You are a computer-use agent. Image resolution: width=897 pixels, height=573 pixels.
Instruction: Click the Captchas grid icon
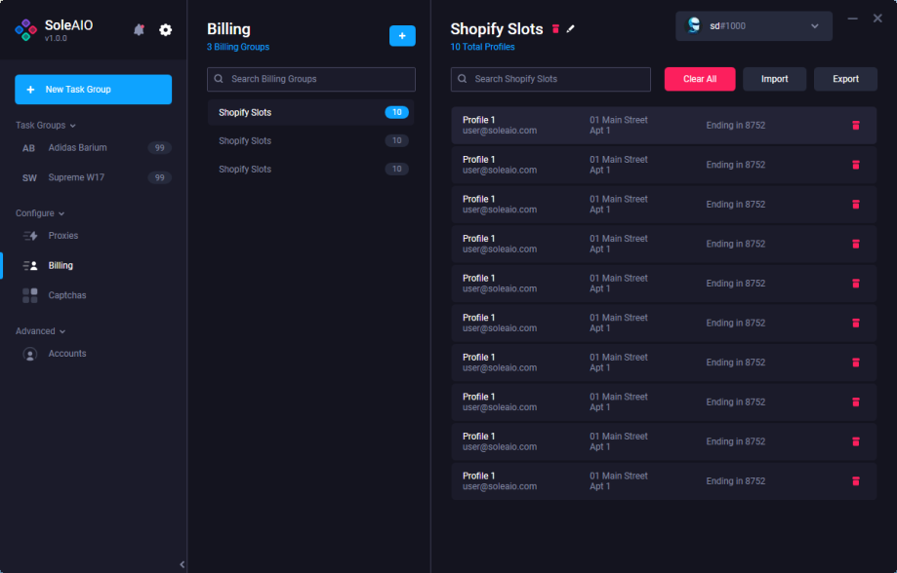pos(29,295)
